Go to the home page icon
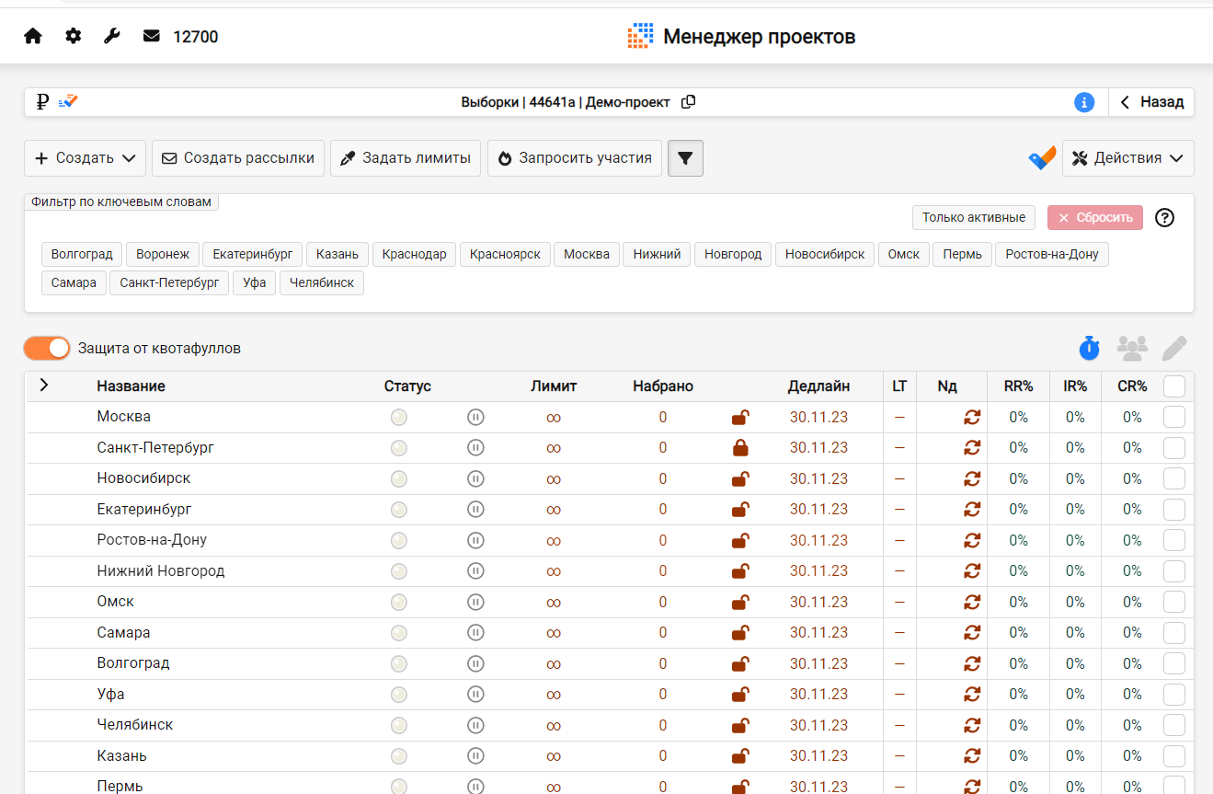The image size is (1213, 794). point(33,37)
